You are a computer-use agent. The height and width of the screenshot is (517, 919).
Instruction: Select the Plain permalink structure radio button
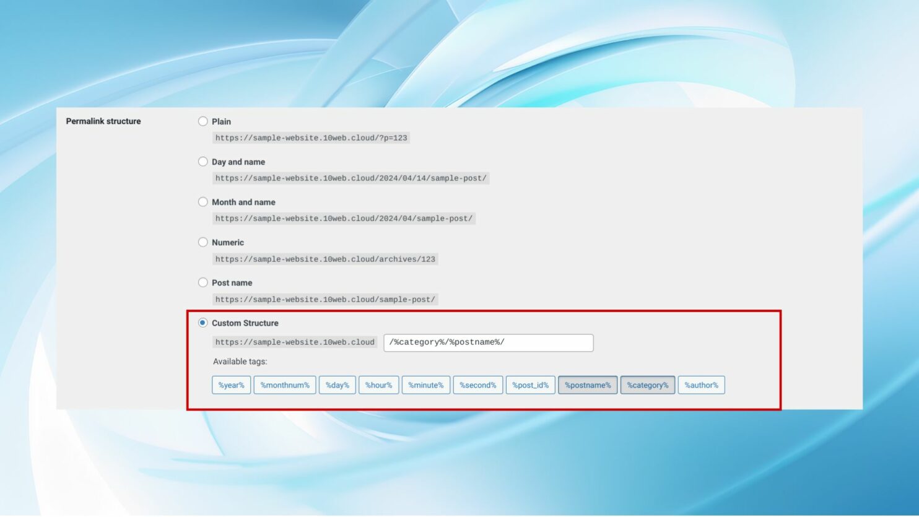203,121
